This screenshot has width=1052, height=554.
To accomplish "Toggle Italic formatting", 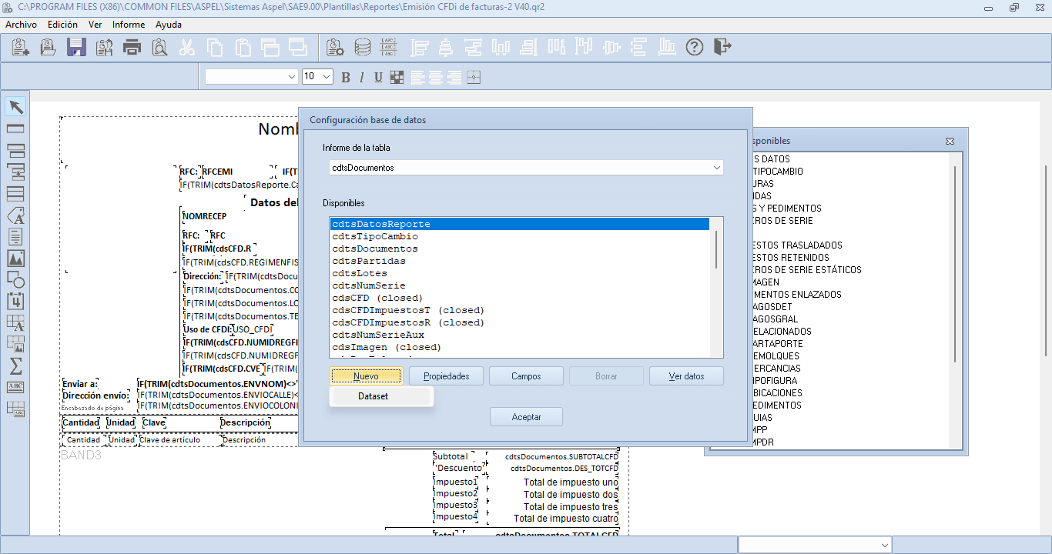I will [x=362, y=77].
